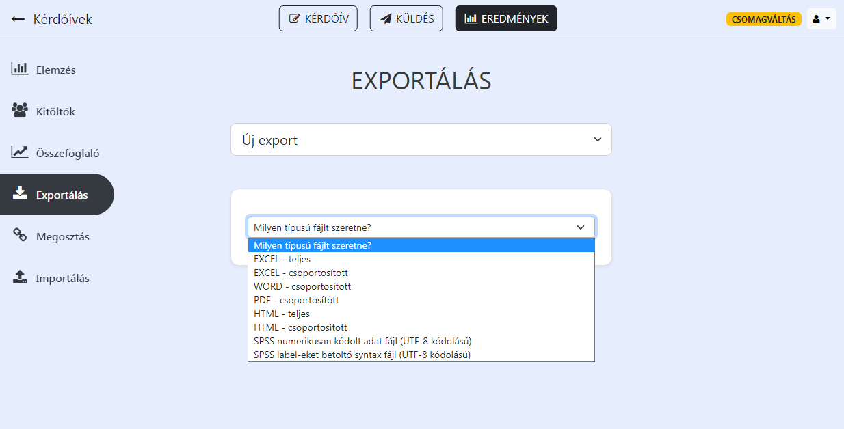
Task: Click the chevron on Új export selector
Action: tap(597, 139)
